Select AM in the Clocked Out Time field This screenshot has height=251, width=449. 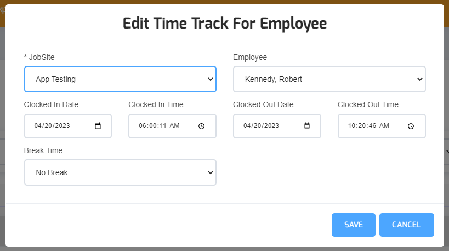tap(384, 126)
